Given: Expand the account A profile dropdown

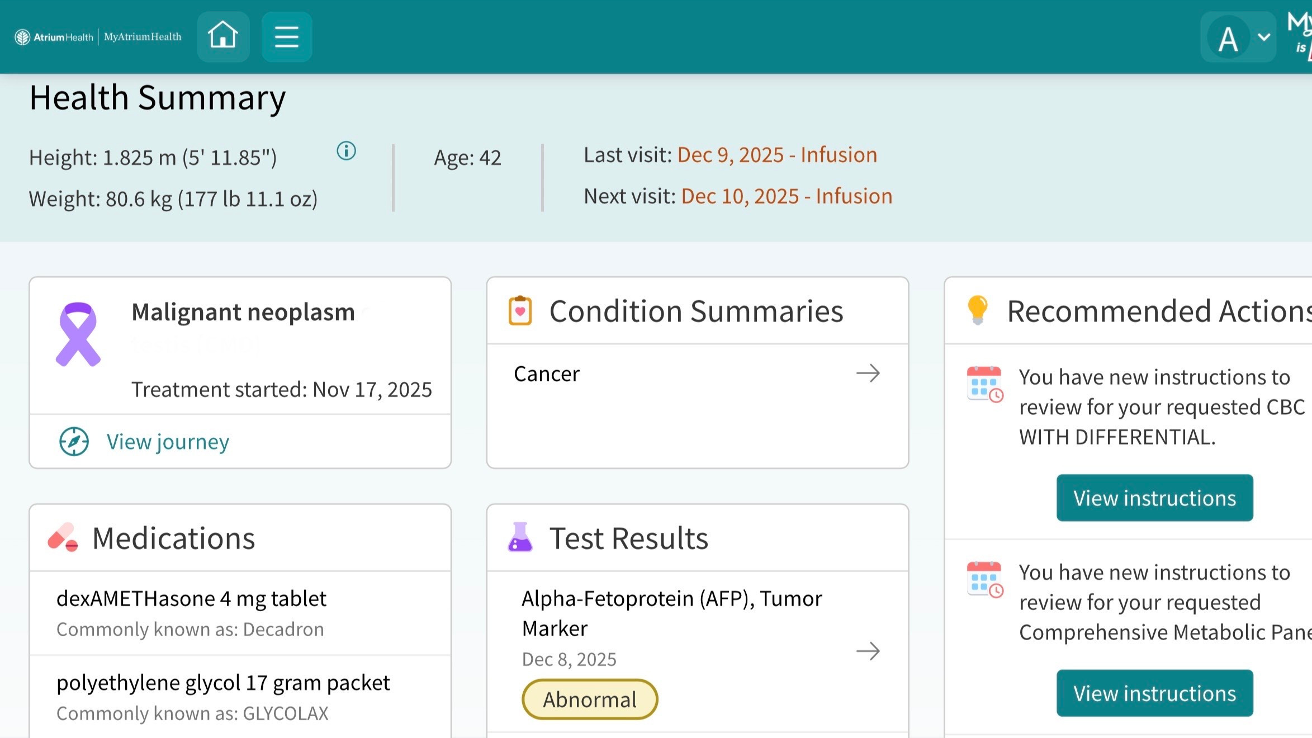Looking at the screenshot, I should click(1238, 38).
